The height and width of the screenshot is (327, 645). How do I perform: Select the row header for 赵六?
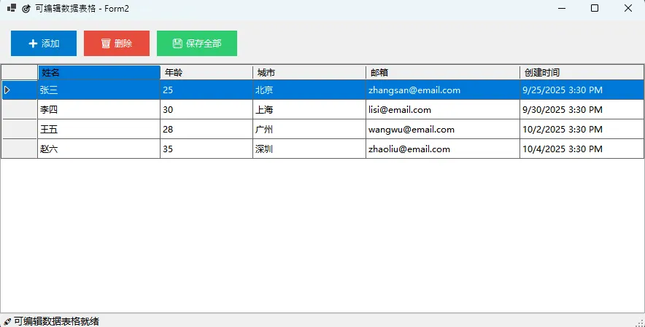coord(19,149)
